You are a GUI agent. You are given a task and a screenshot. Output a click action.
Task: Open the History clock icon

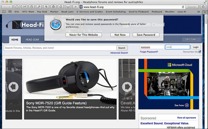click(31, 7)
